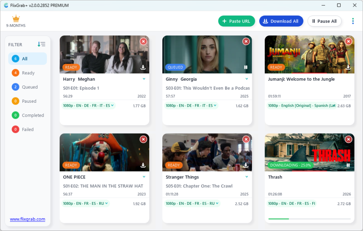Download Jumanji using its download icon
The height and width of the screenshot is (231, 363).
coord(348,67)
